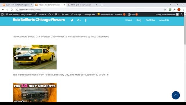186x105 pixels.
Task: Go to the Blog nav link
Action: point(139,20)
